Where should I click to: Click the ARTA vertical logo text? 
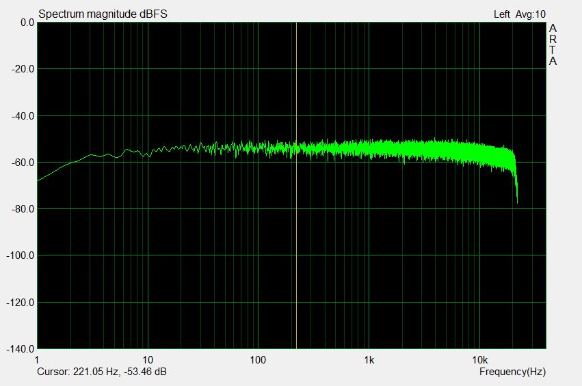click(x=553, y=44)
